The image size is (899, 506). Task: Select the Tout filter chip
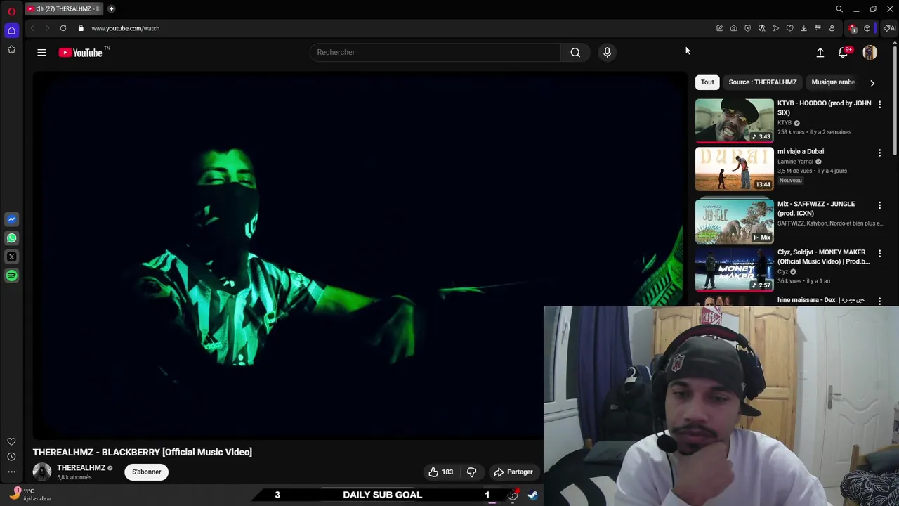707,82
